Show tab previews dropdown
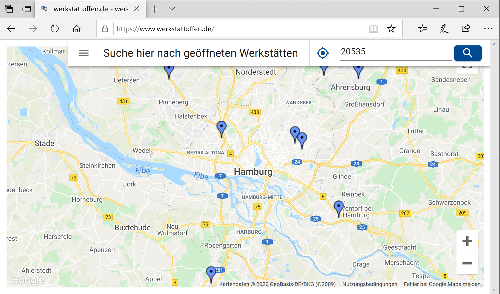 pyautogui.click(x=172, y=9)
